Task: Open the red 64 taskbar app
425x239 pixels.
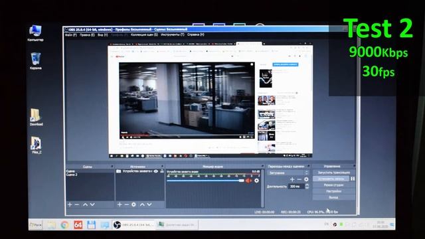Action: [x=78, y=225]
